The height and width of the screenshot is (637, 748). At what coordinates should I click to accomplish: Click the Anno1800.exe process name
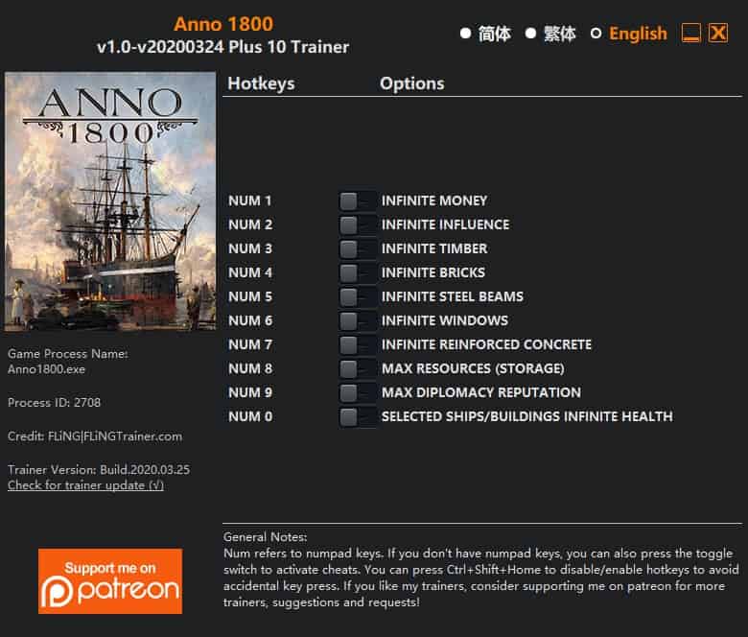coord(46,369)
